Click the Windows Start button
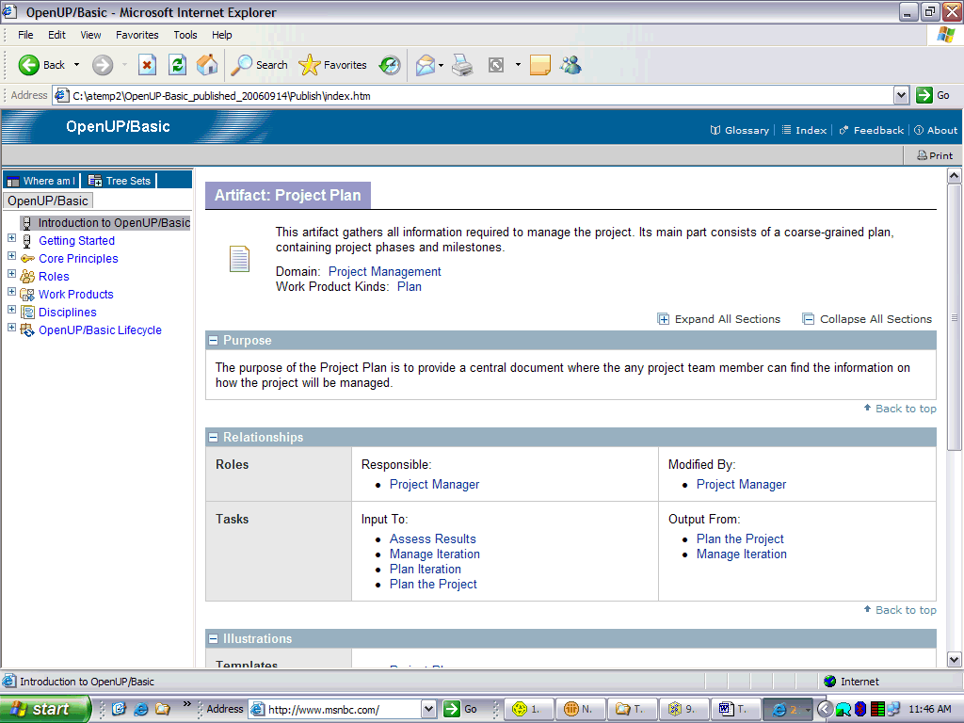Viewport: 964px width, 723px height. [44, 709]
